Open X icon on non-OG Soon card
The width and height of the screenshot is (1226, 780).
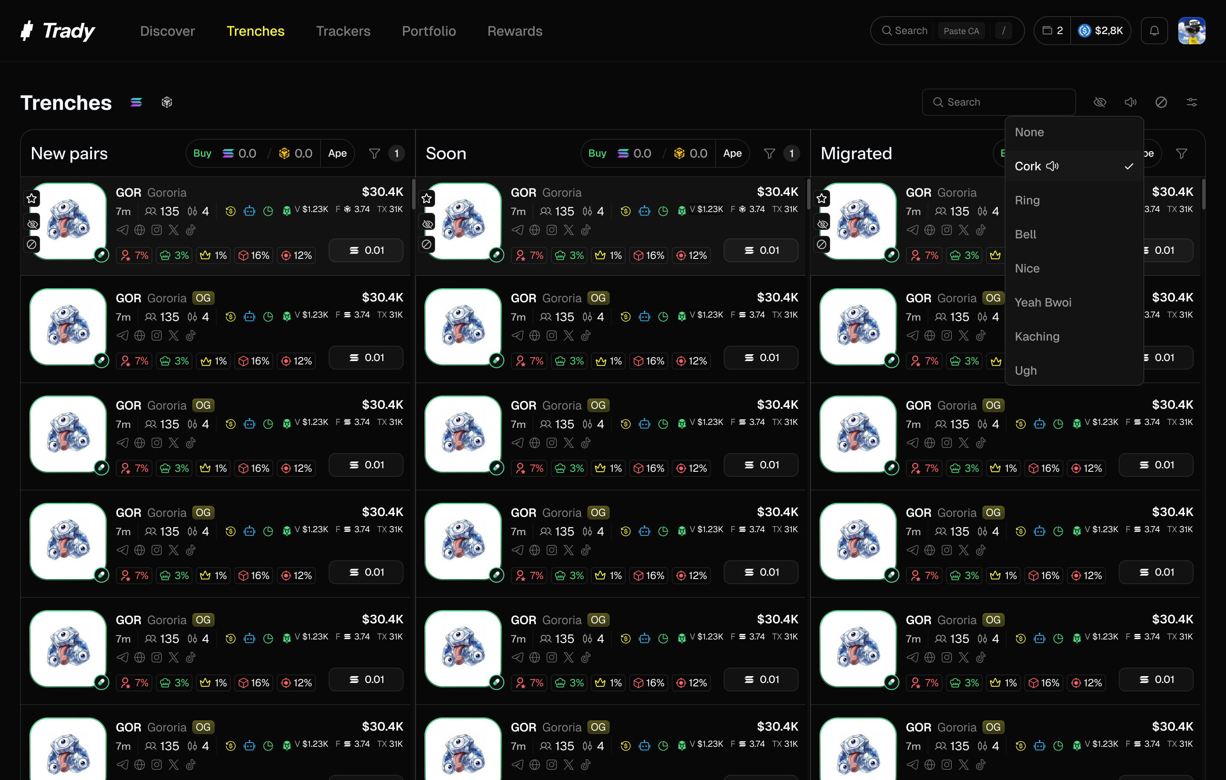(569, 230)
